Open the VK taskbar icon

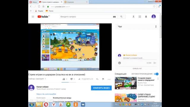tap(83, 105)
